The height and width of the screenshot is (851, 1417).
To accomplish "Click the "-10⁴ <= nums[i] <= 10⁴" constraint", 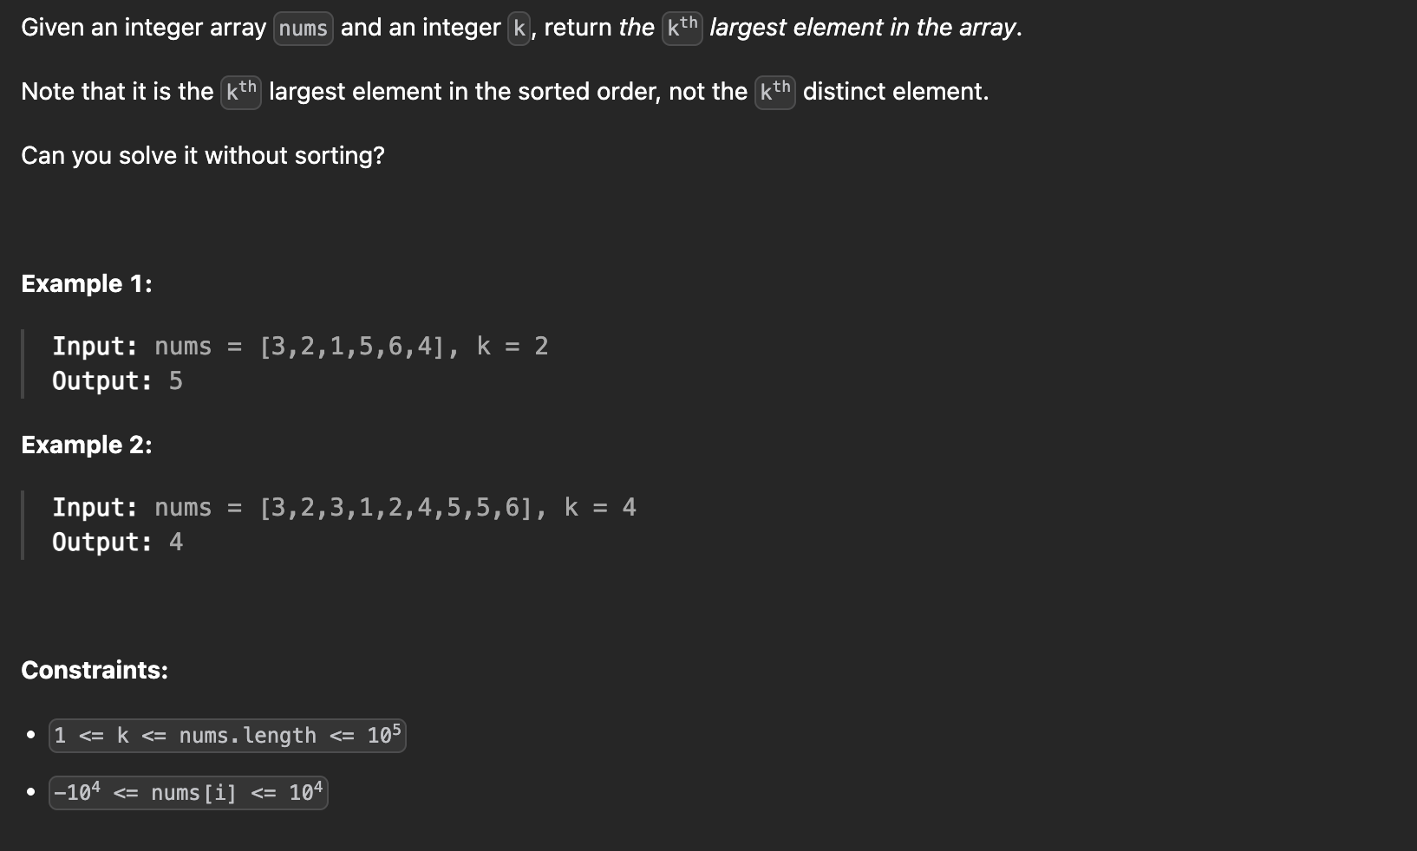I will point(188,793).
